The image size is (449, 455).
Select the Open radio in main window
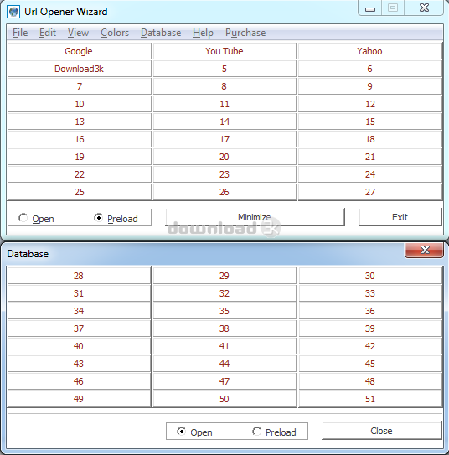pos(23,218)
